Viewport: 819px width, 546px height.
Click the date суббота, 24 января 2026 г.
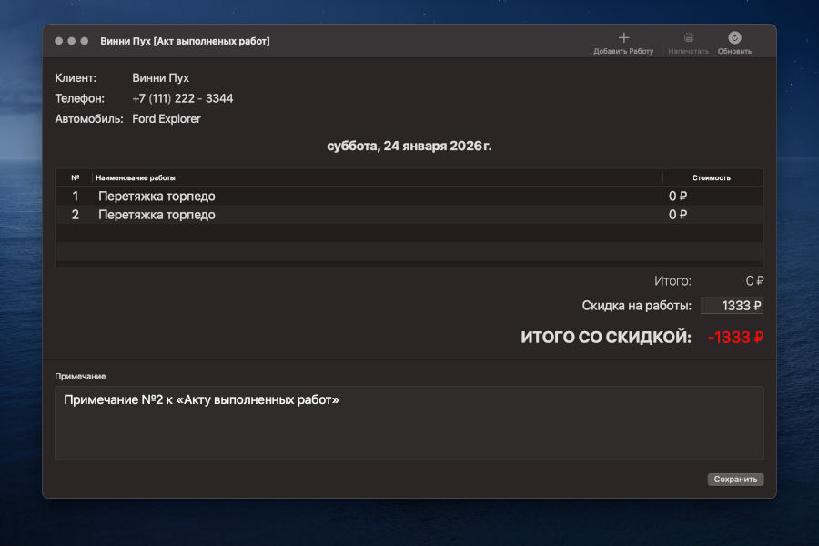point(409,146)
